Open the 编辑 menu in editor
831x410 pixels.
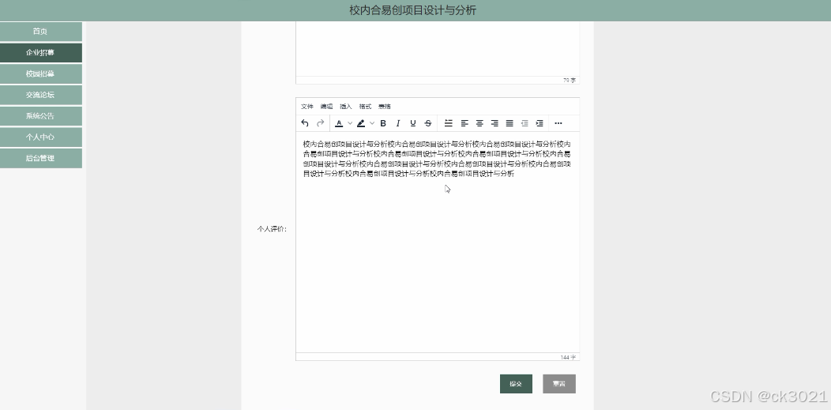[x=326, y=107]
